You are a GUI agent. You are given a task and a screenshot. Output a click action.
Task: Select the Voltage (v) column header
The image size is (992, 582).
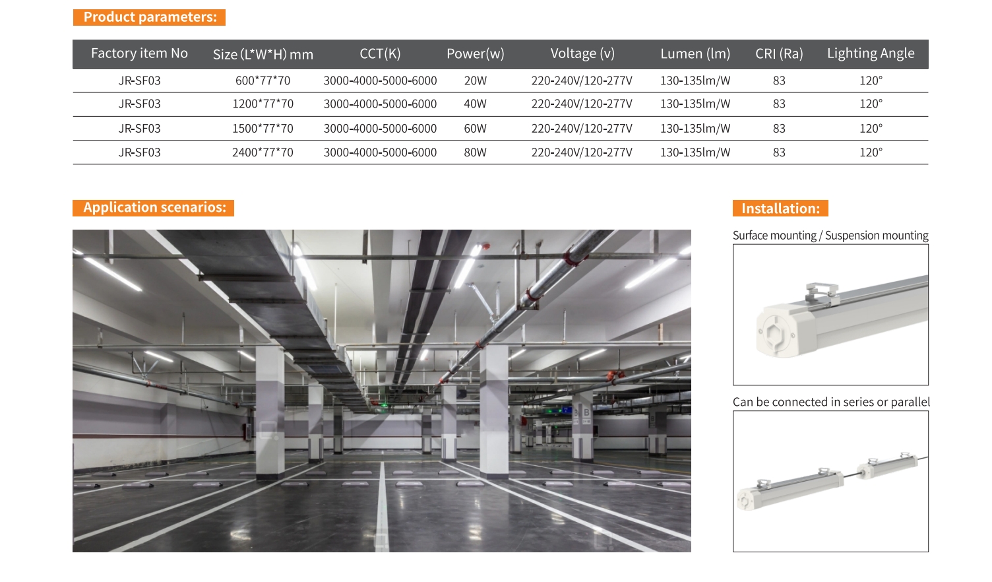pos(582,53)
